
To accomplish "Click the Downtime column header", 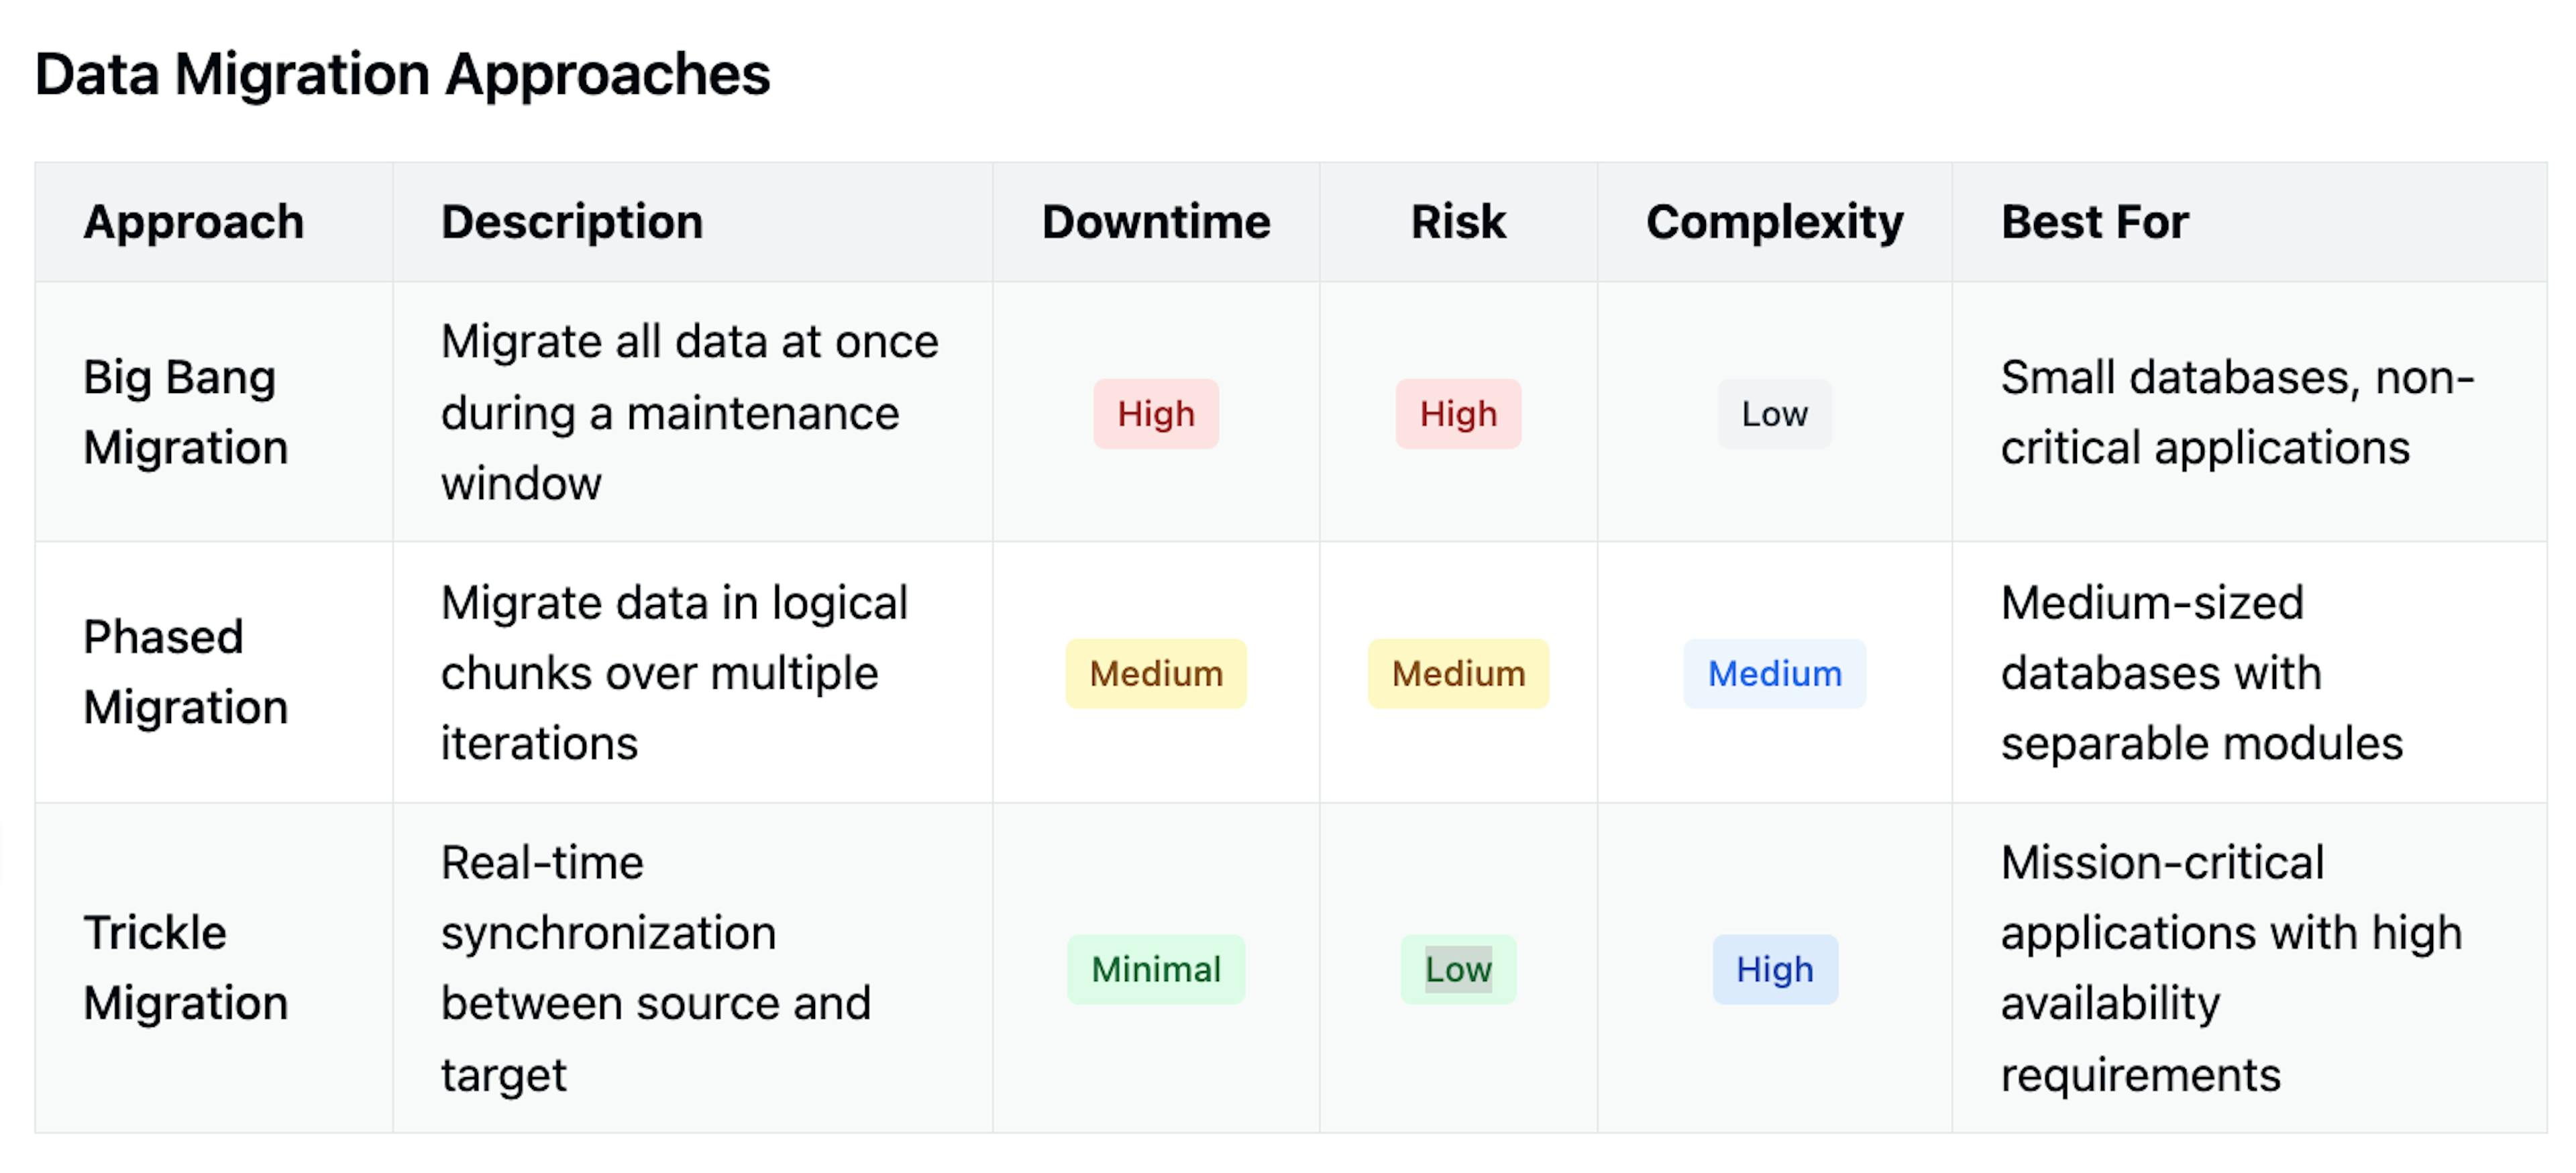I will click(1155, 222).
